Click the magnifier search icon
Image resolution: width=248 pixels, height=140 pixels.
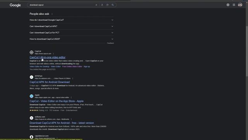tap(113, 5)
